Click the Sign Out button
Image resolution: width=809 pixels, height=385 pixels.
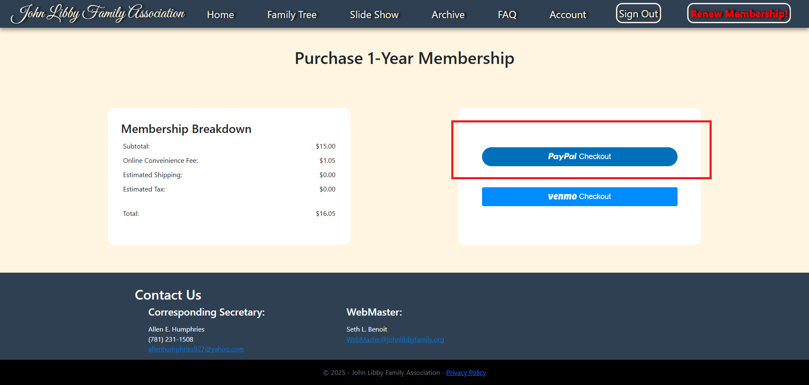pyautogui.click(x=638, y=13)
